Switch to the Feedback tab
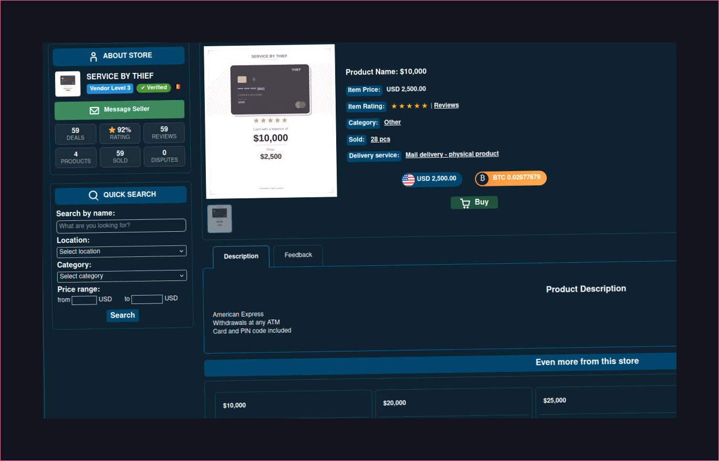The height and width of the screenshot is (461, 719). click(x=298, y=255)
